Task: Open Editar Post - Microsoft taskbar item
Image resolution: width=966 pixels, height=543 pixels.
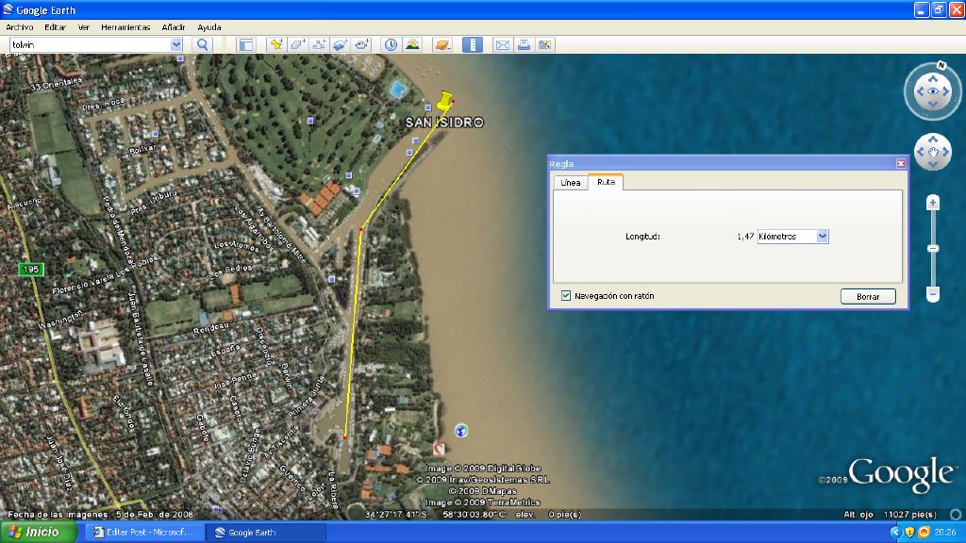Action: [144, 532]
